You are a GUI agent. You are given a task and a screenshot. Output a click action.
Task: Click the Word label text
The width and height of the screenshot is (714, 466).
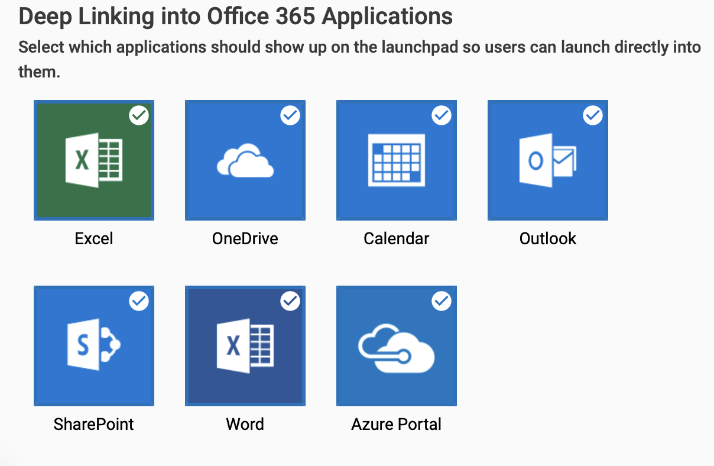[245, 425]
